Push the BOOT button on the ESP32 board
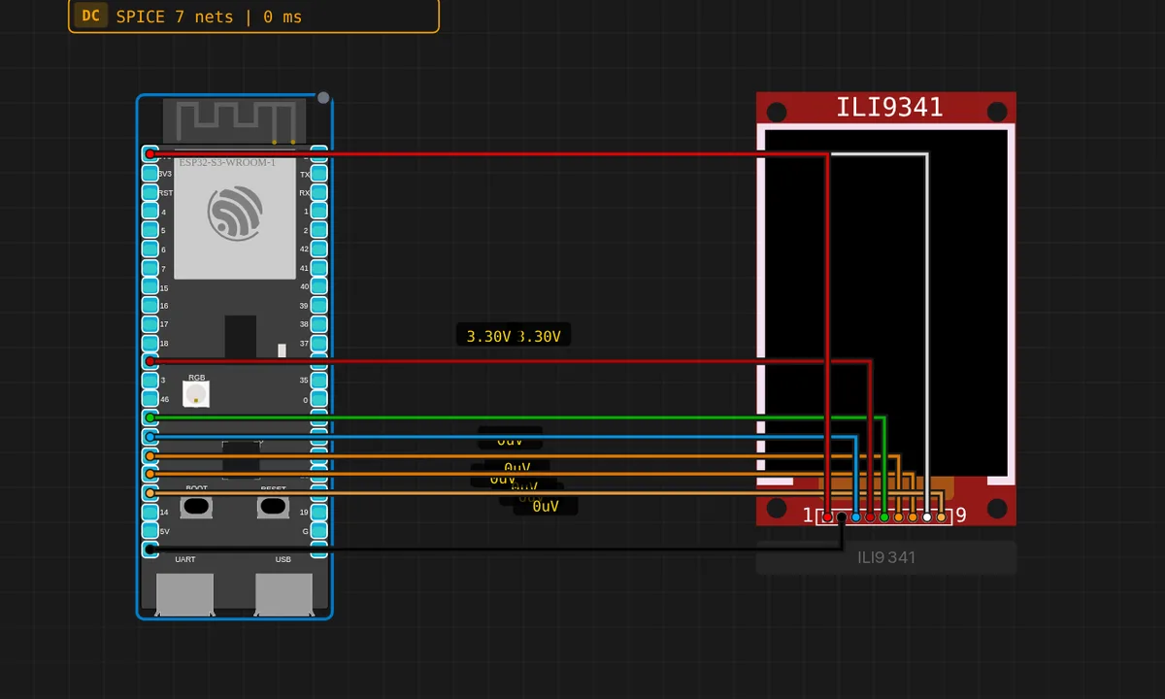 pyautogui.click(x=196, y=506)
